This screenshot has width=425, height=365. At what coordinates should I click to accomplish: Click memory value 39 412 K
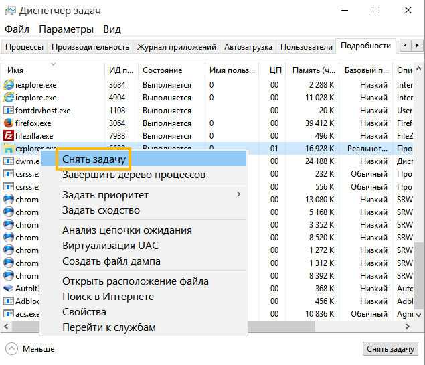(x=319, y=123)
